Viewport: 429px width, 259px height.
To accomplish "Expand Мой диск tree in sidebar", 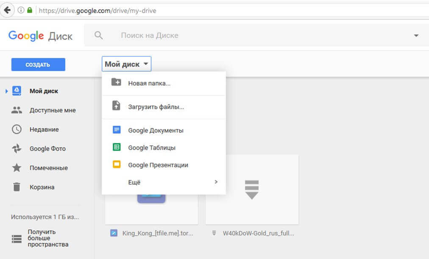I will click(x=6, y=91).
